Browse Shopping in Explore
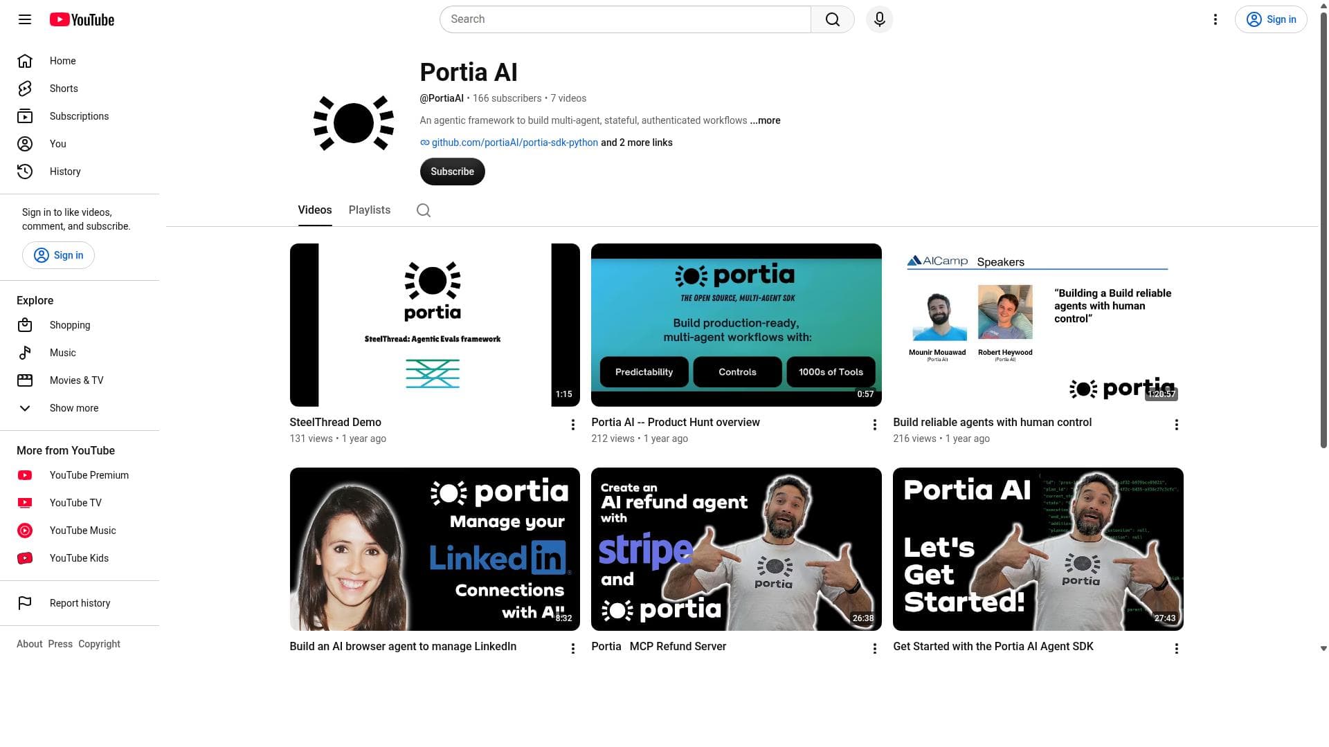1329x747 pixels. [x=80, y=325]
